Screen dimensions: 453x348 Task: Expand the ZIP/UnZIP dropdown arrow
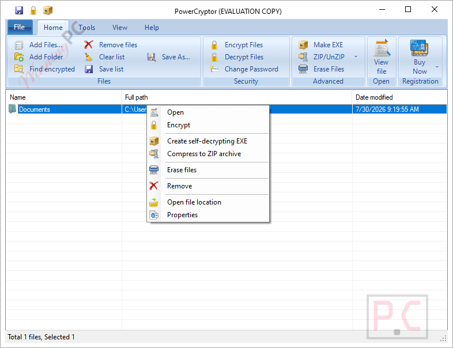click(x=356, y=57)
